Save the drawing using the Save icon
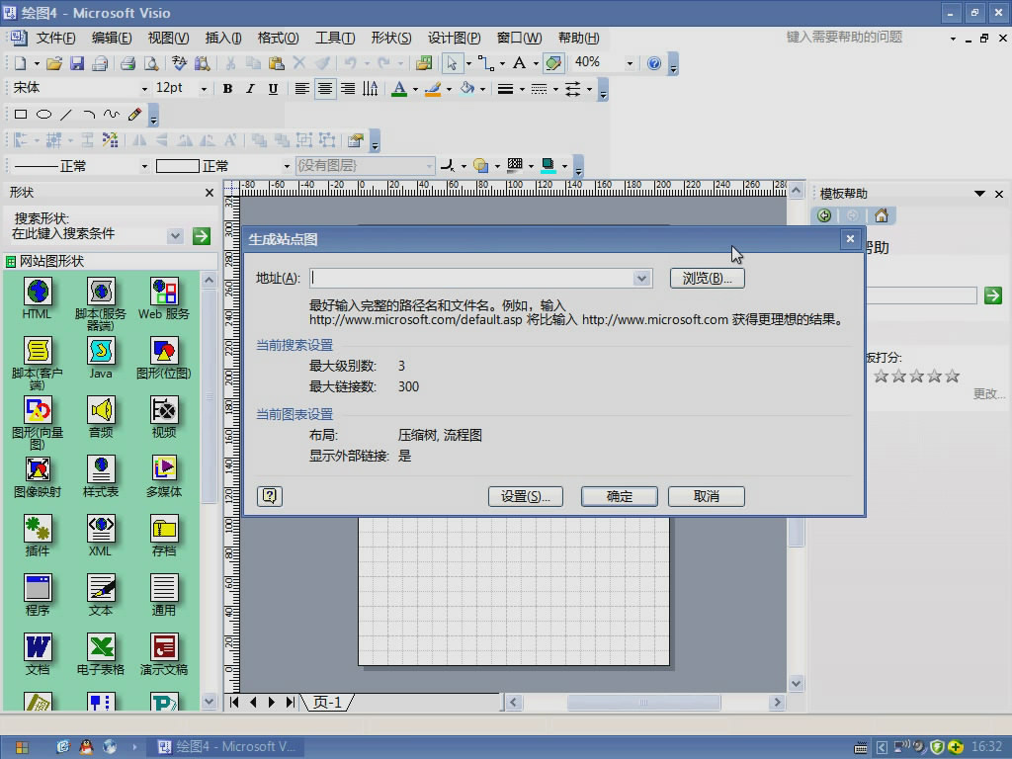Image resolution: width=1012 pixels, height=759 pixels. (x=77, y=63)
